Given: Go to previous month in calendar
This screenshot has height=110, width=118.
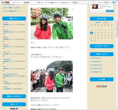Looking at the screenshot, I should tap(97, 22).
